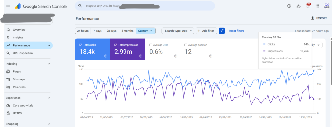Click the Performance page heading

pyautogui.click(x=87, y=18)
